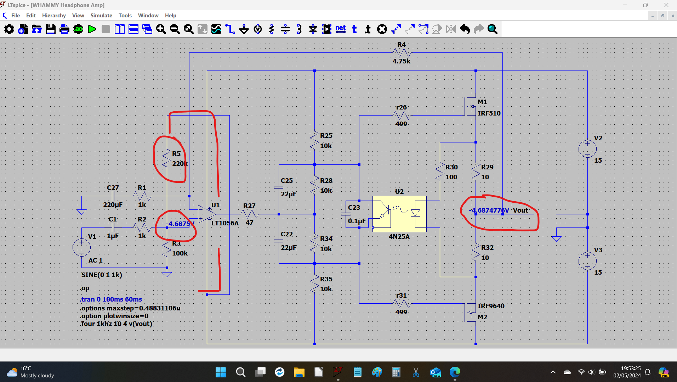Screen dimensions: 677x382
Task: Place a ground symbol
Action: [244, 29]
